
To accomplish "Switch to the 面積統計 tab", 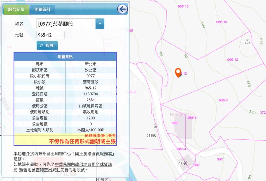I will click(42, 10).
